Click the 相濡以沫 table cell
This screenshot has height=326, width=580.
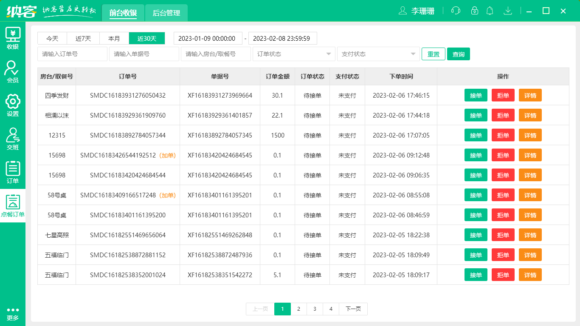coord(57,115)
